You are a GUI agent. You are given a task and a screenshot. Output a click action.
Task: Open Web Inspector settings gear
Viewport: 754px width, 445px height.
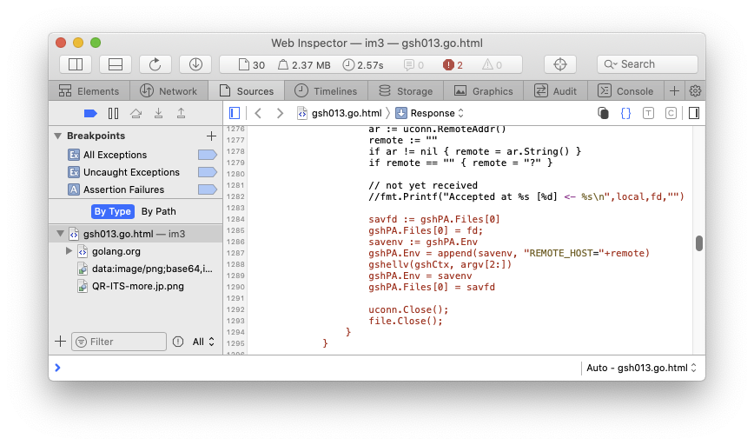(x=695, y=90)
